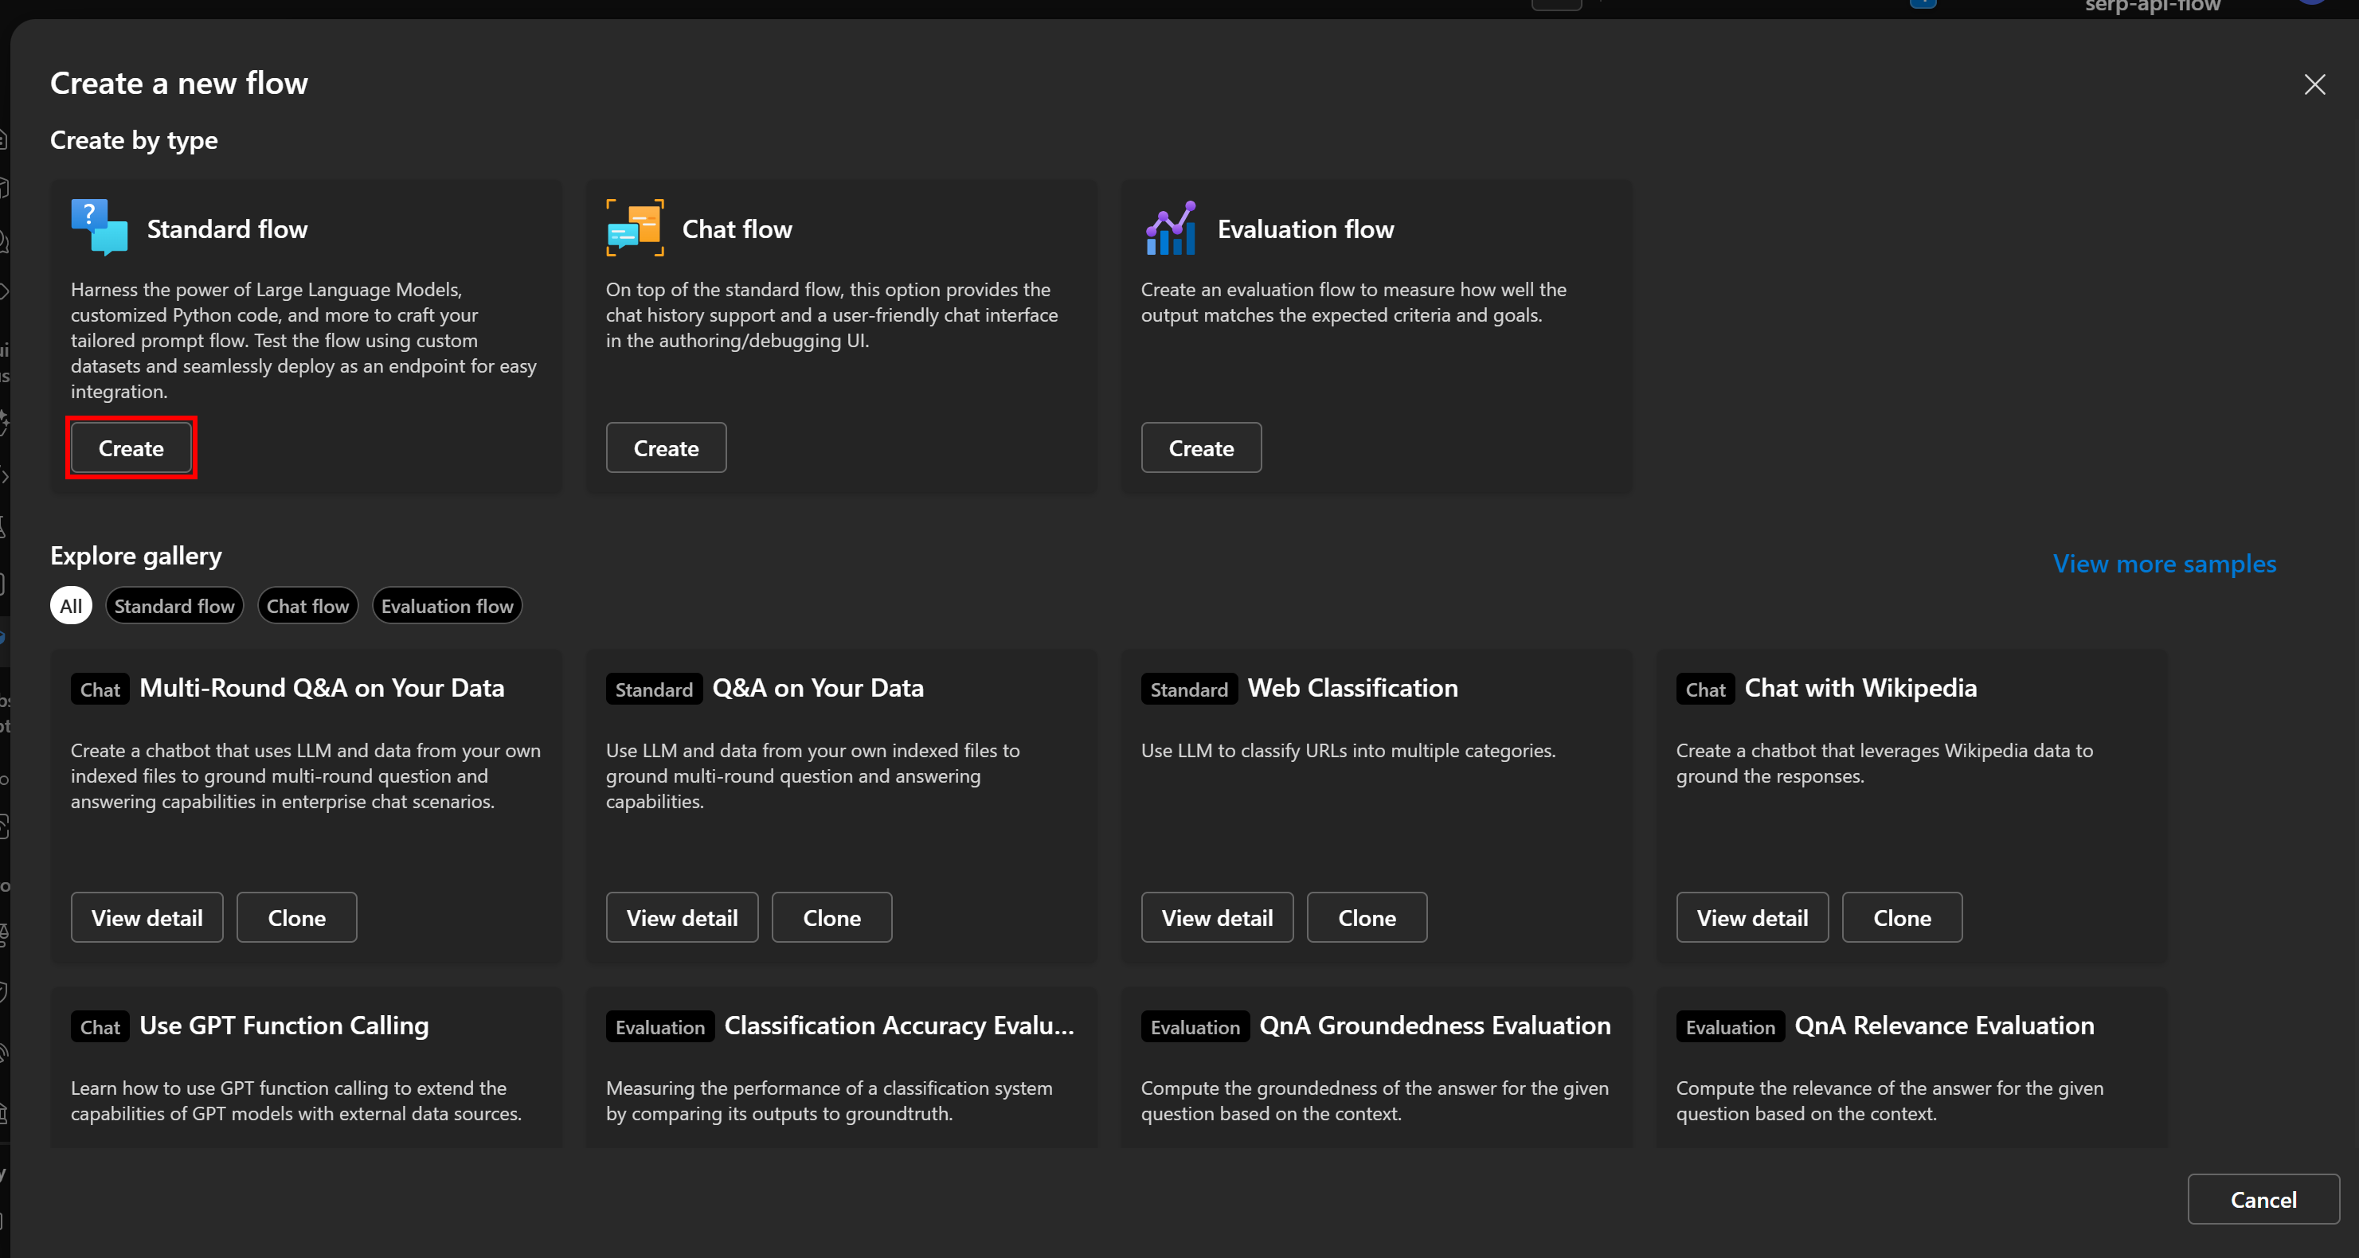Cancel flow creation
The width and height of the screenshot is (2359, 1258).
pyautogui.click(x=2263, y=1199)
